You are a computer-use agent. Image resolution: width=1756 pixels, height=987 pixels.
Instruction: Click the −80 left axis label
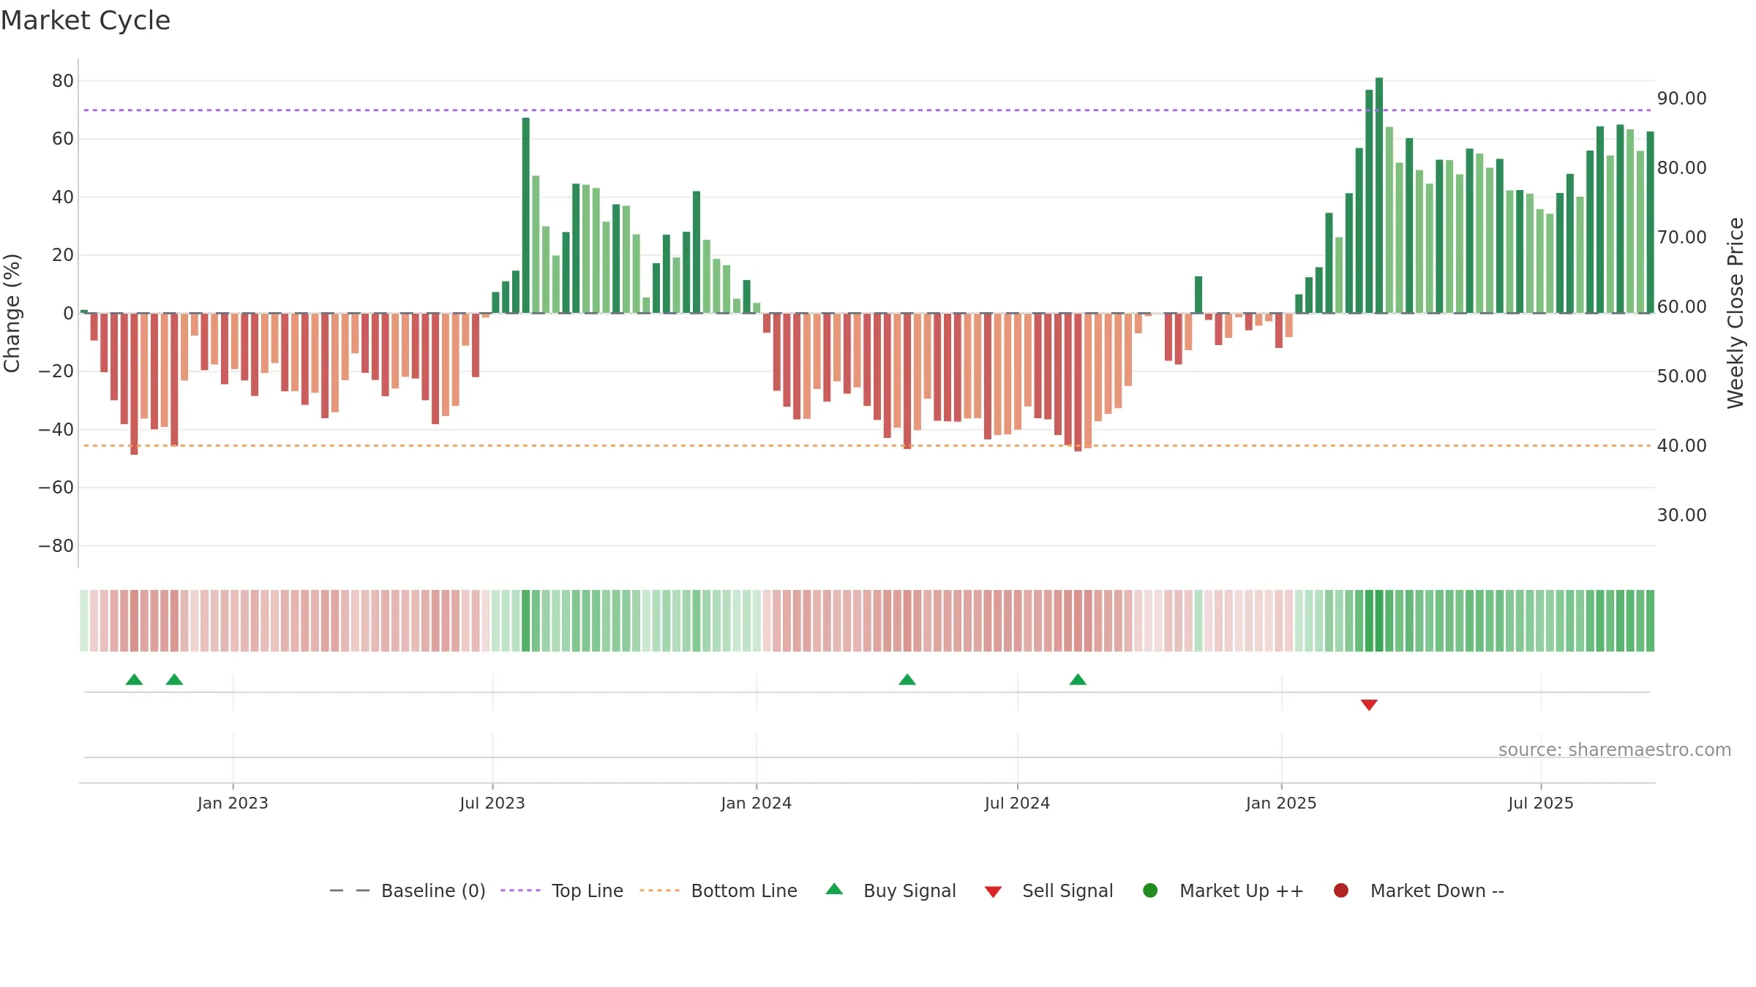[56, 545]
